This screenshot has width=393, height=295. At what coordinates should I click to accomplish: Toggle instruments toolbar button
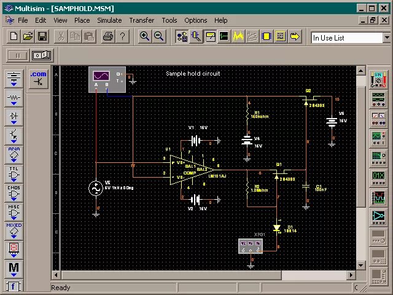pyautogui.click(x=210, y=37)
